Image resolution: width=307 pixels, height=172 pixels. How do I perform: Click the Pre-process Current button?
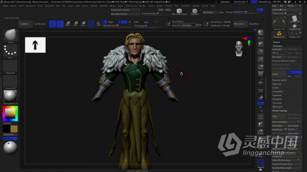click(125, 10)
